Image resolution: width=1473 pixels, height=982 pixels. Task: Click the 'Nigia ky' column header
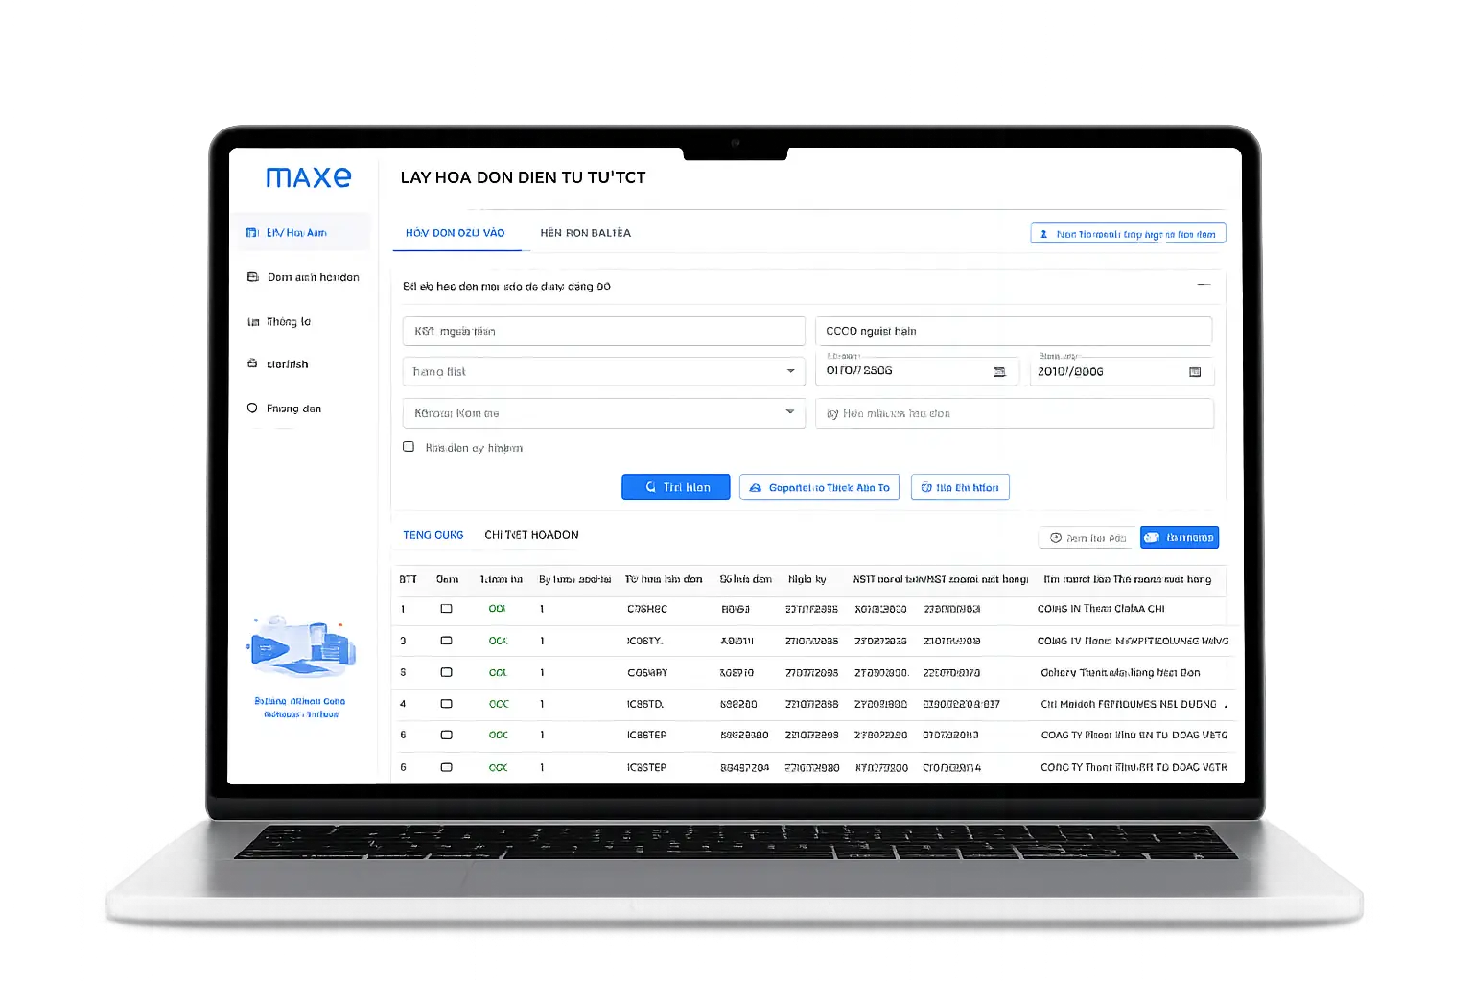(807, 579)
